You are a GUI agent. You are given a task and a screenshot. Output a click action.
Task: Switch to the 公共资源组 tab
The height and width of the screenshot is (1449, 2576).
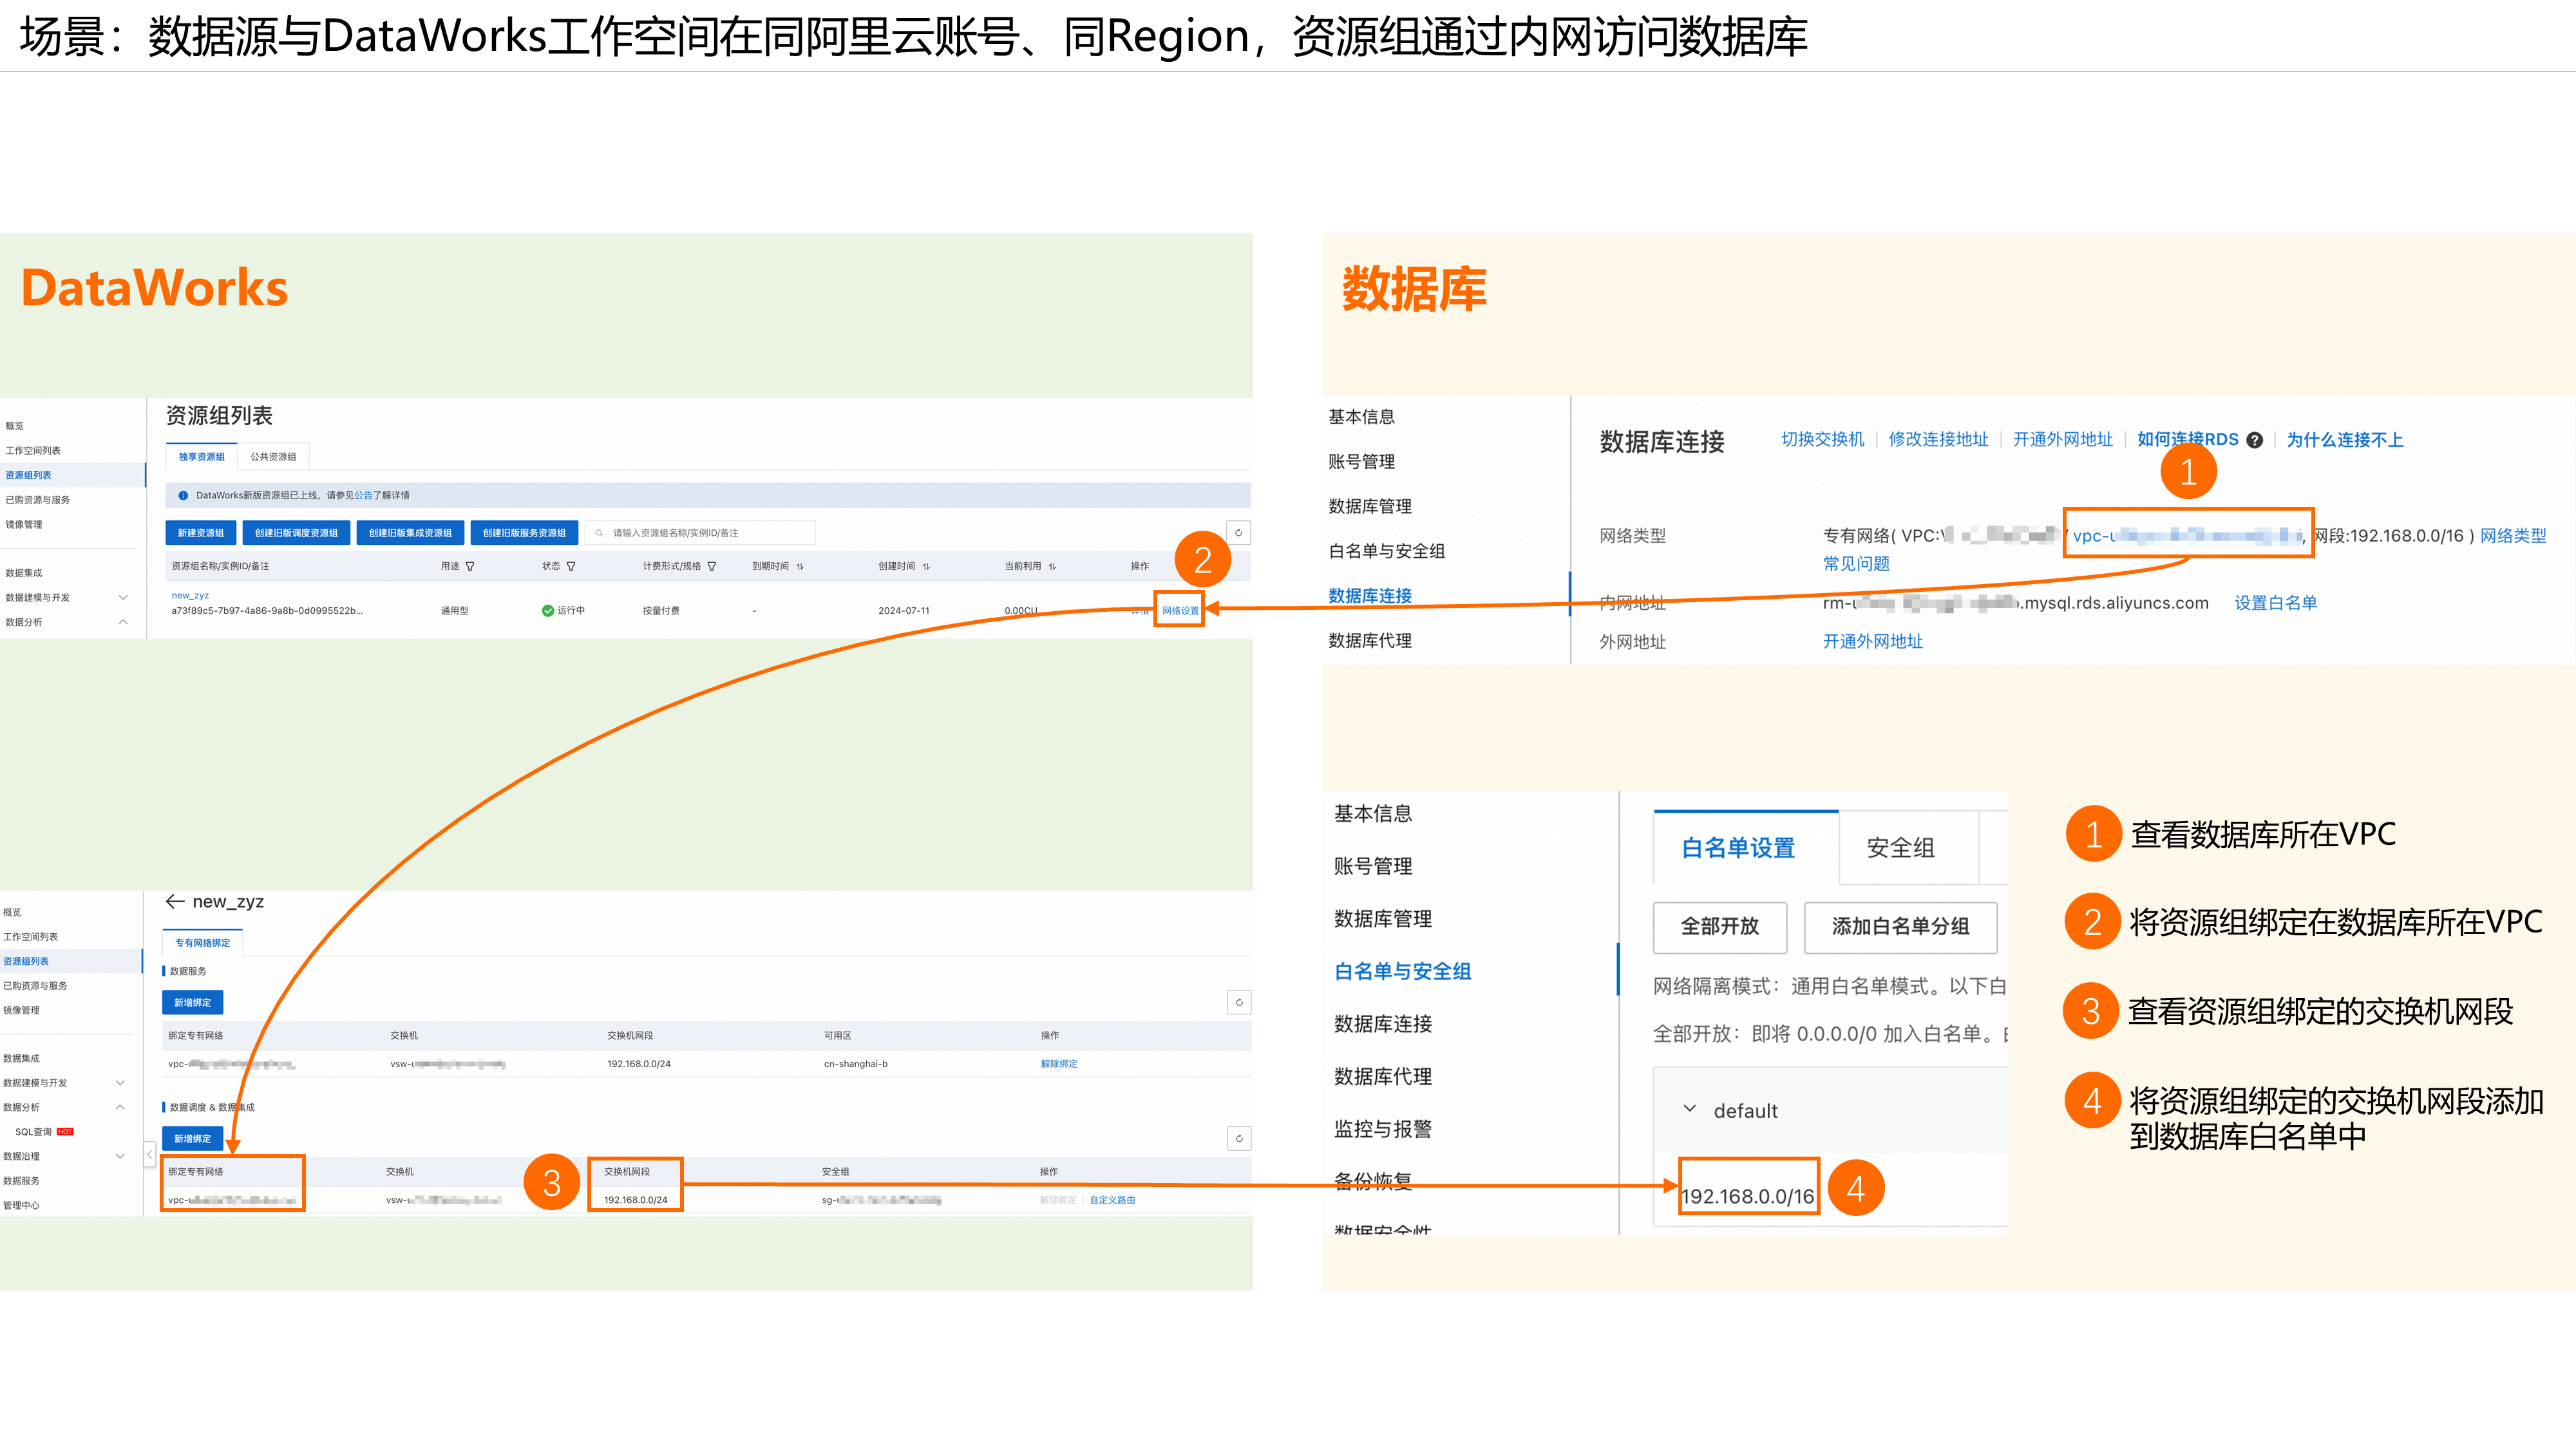(x=273, y=456)
